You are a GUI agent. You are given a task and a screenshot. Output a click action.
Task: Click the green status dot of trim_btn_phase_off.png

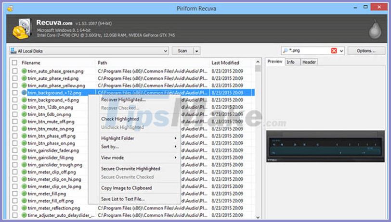(x=24, y=136)
